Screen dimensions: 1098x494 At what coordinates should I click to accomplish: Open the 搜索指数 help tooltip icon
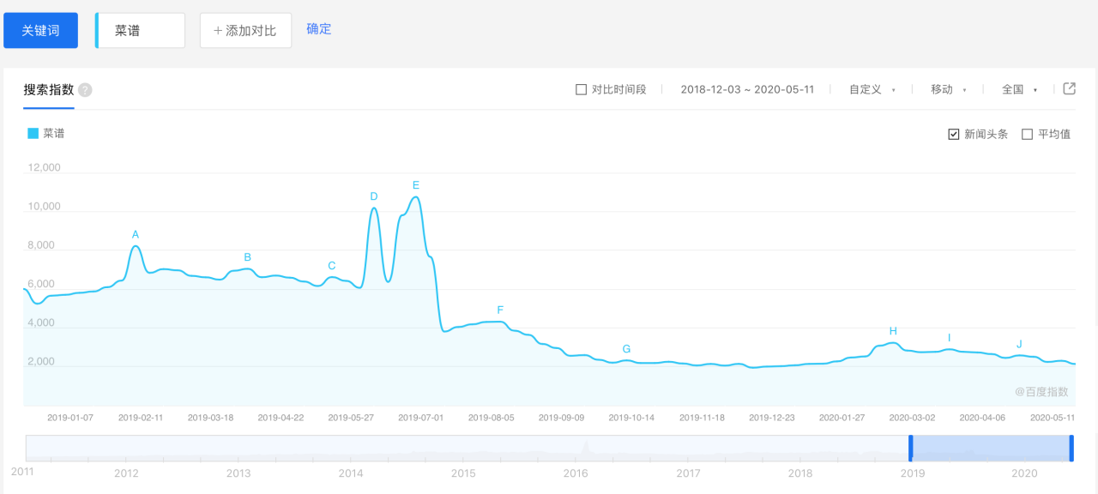tap(85, 89)
